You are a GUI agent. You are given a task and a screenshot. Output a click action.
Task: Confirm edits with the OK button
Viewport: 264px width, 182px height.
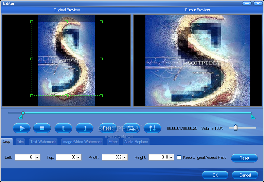215,175
